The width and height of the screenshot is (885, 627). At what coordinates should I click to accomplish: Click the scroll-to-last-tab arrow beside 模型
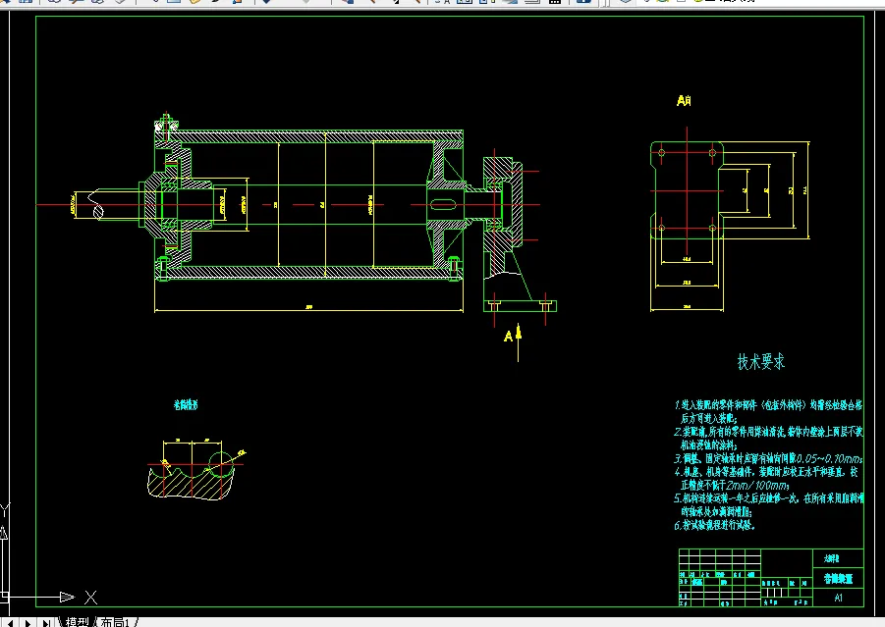click(47, 622)
